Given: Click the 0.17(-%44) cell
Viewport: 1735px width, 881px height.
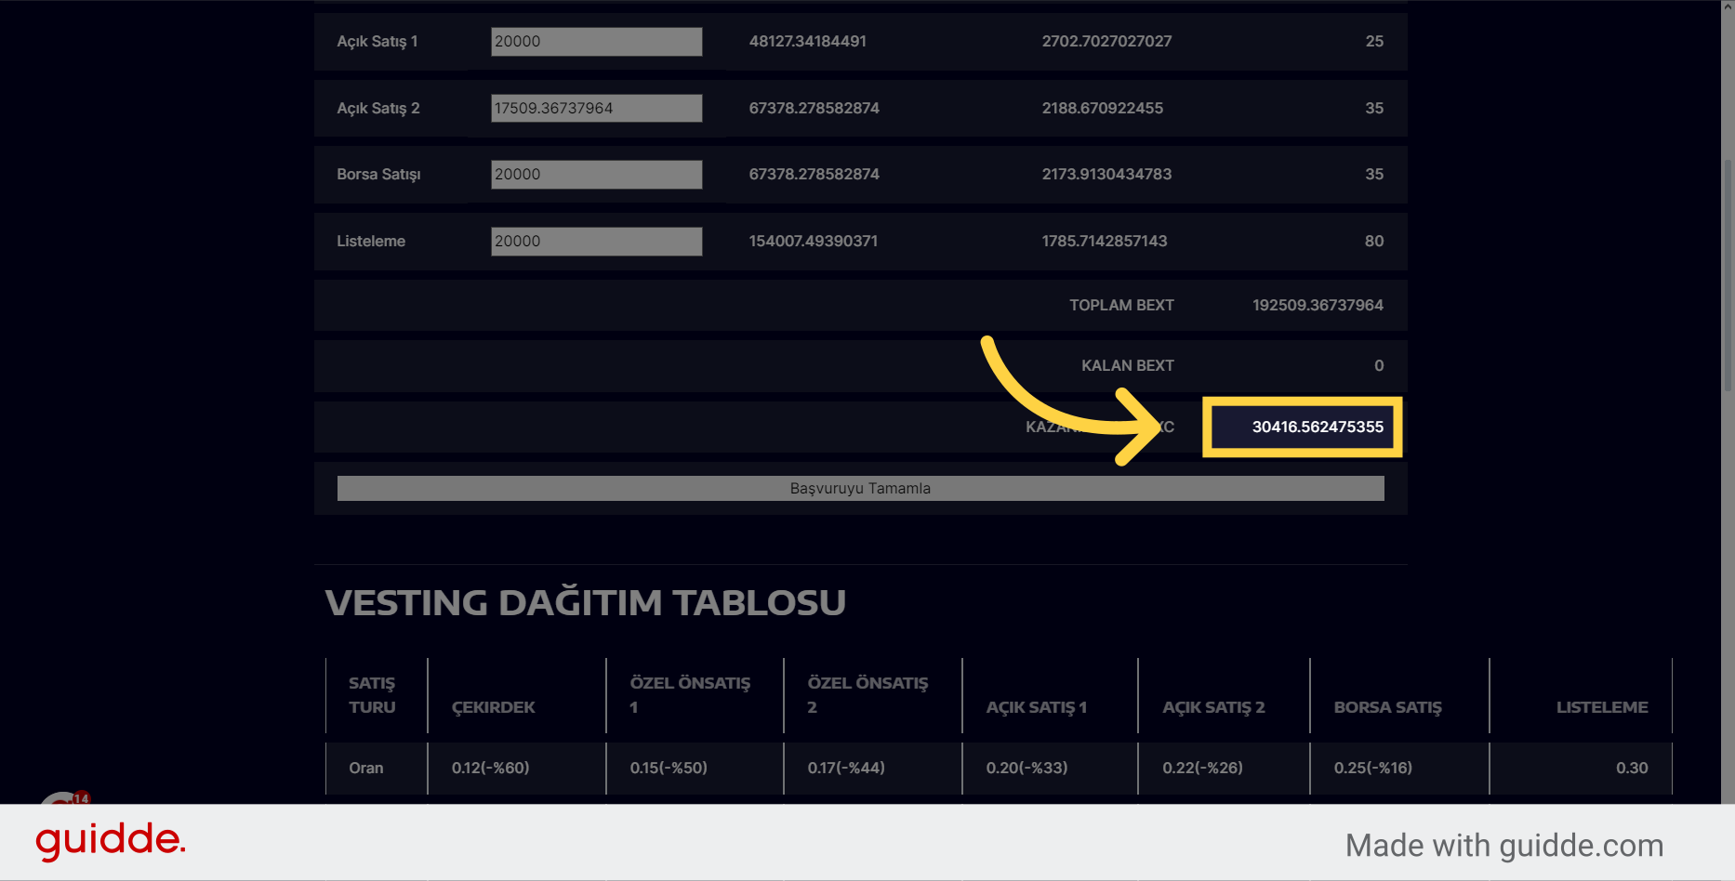Looking at the screenshot, I should click(x=846, y=768).
